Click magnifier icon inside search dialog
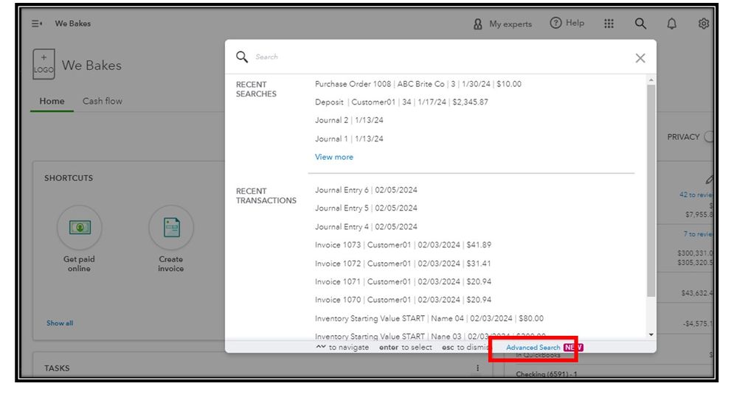This screenshot has width=737, height=414. click(241, 57)
